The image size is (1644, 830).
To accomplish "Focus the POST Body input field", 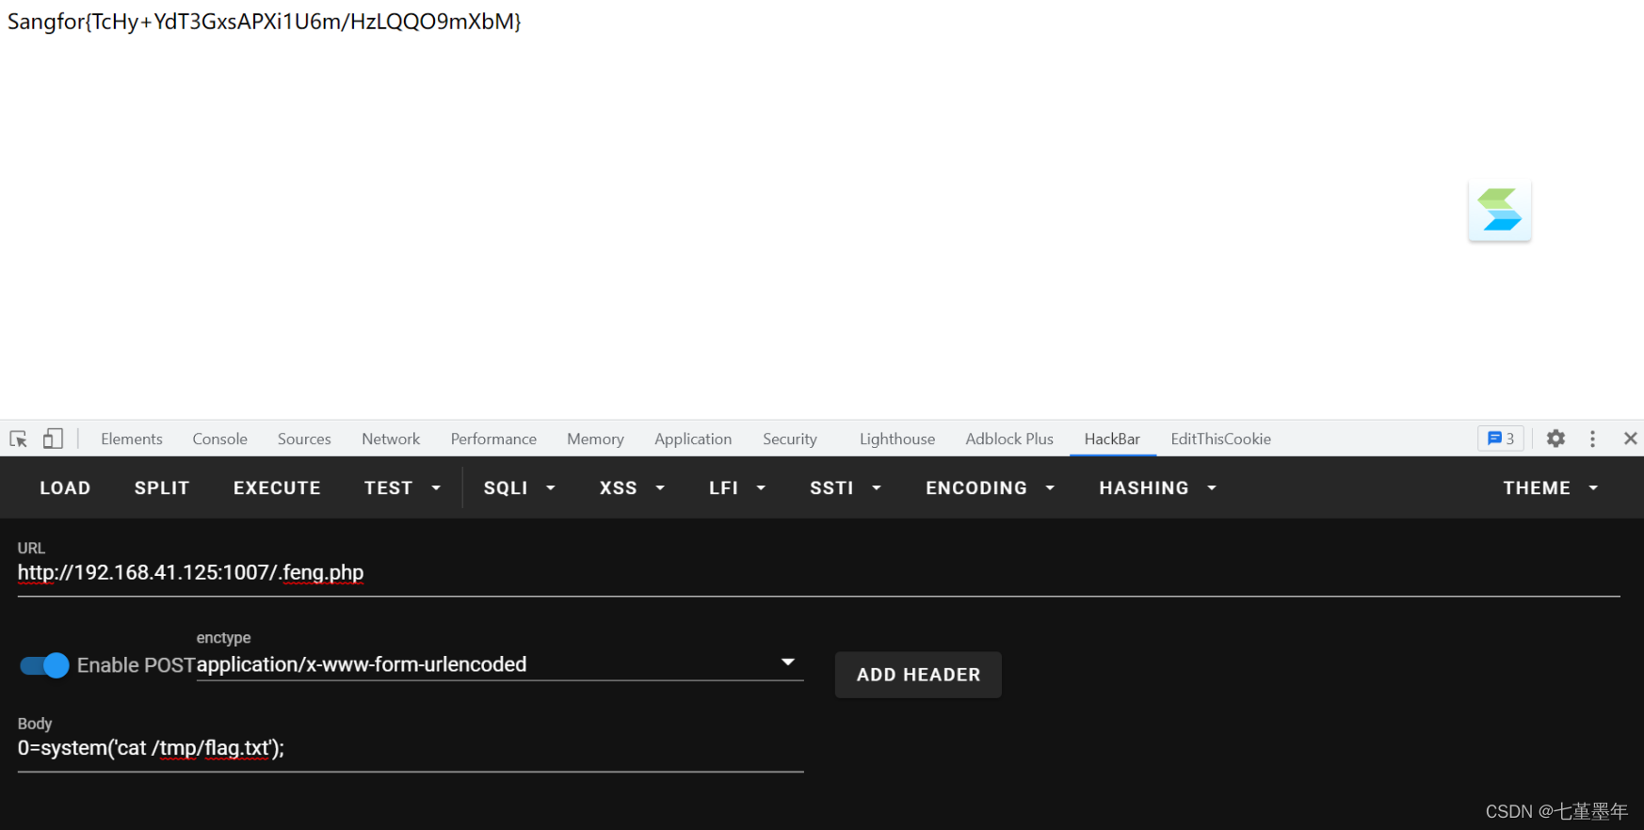I will point(411,748).
